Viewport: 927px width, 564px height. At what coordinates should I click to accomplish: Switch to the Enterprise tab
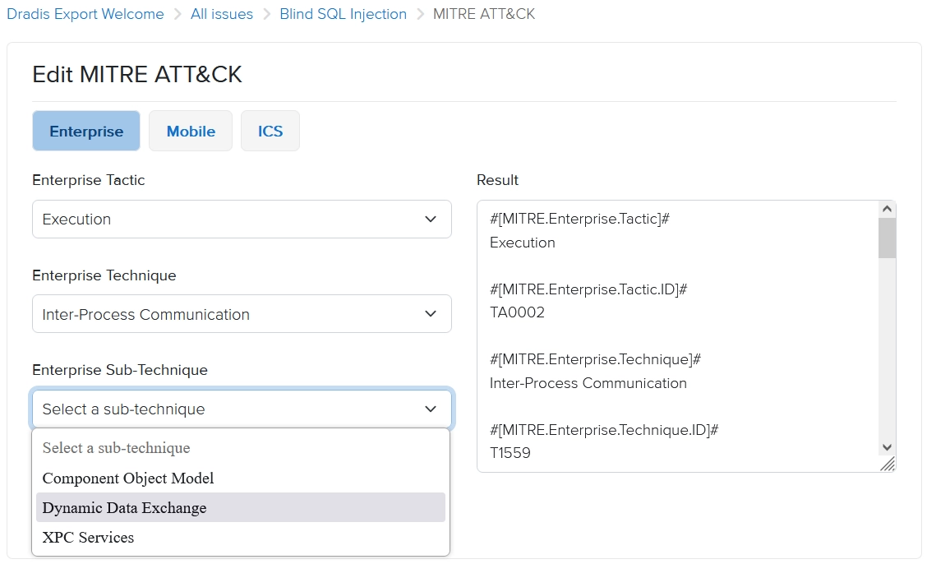click(x=86, y=131)
